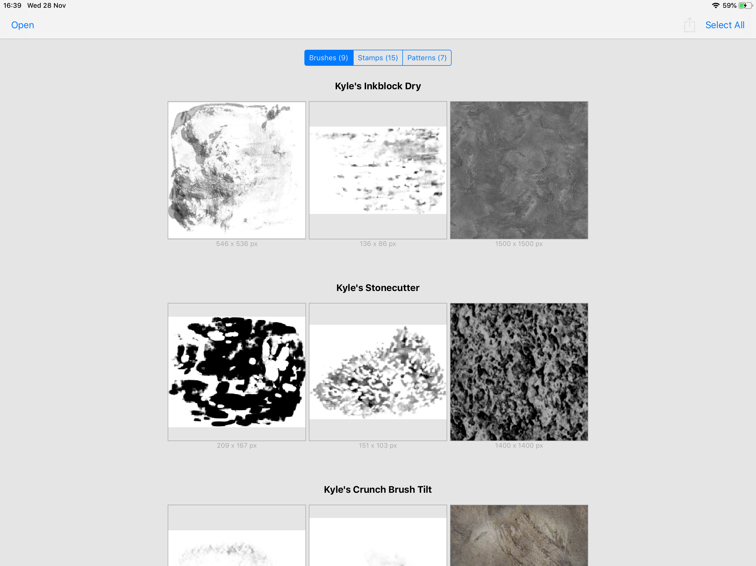The height and width of the screenshot is (566, 756).
Task: Tap the Wi-Fi status icon
Action: pos(716,6)
